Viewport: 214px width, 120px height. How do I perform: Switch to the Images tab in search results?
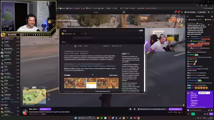(80, 46)
